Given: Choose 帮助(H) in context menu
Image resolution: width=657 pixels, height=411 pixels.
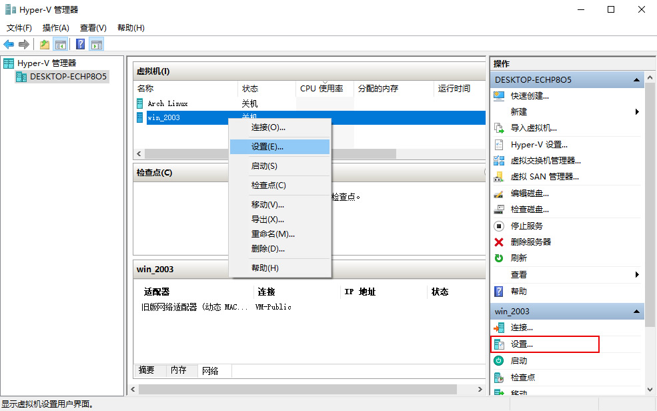Looking at the screenshot, I should [x=280, y=268].
